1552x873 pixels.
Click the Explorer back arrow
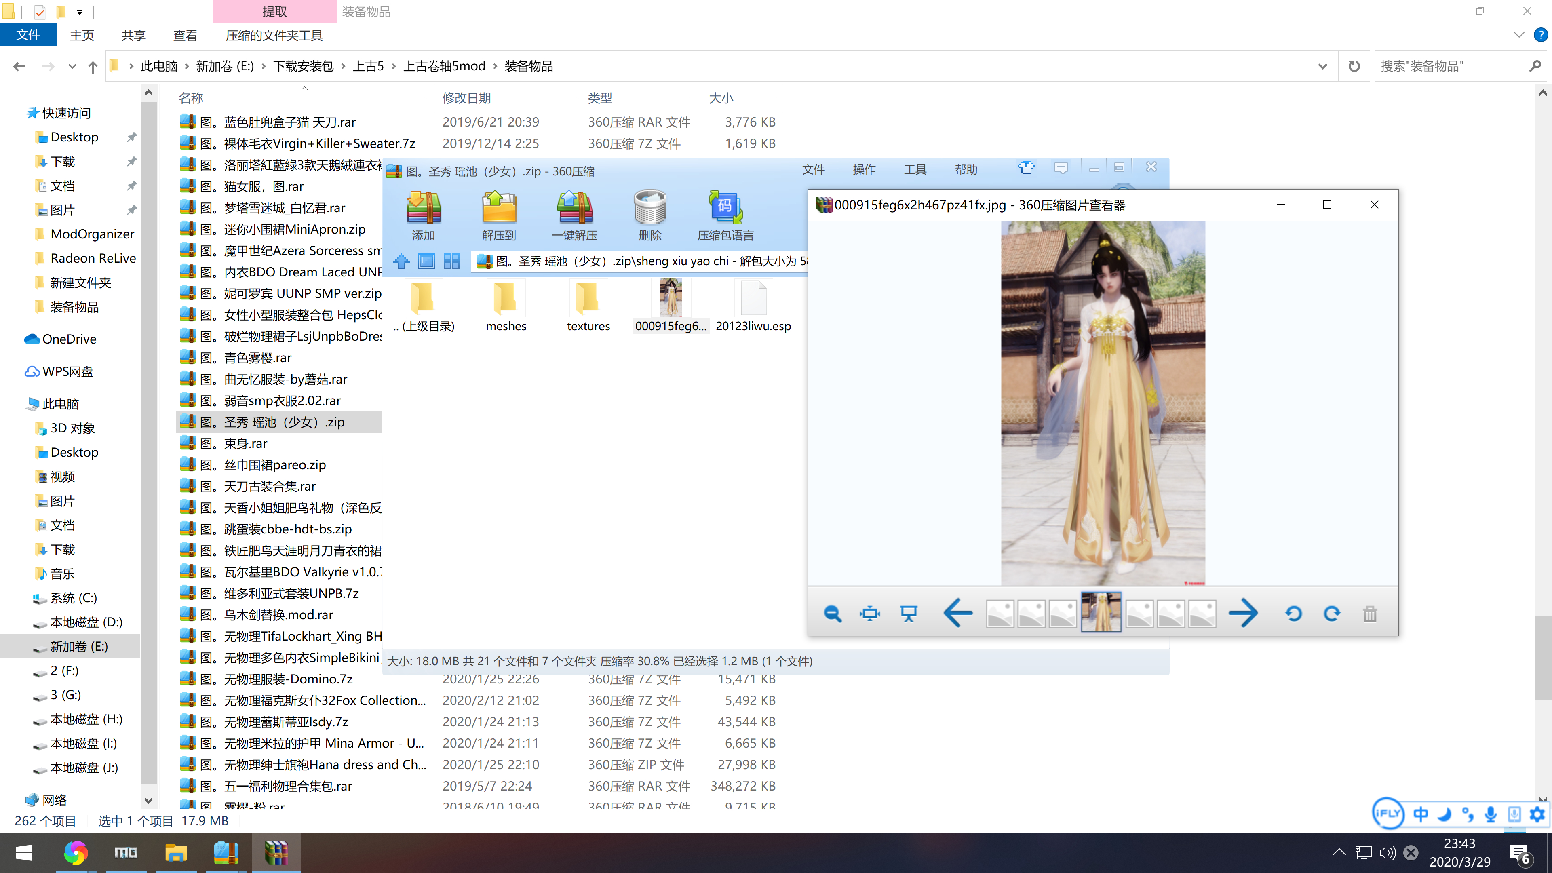click(19, 66)
